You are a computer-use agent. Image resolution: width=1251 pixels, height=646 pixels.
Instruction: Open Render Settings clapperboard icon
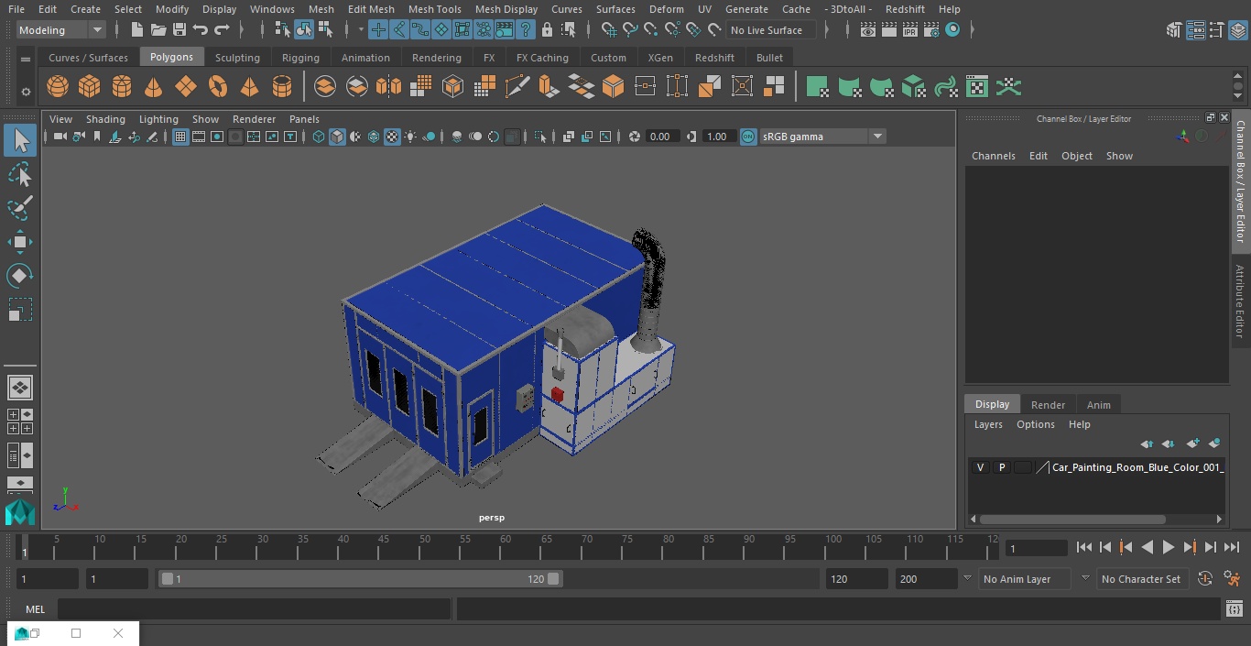point(931,30)
